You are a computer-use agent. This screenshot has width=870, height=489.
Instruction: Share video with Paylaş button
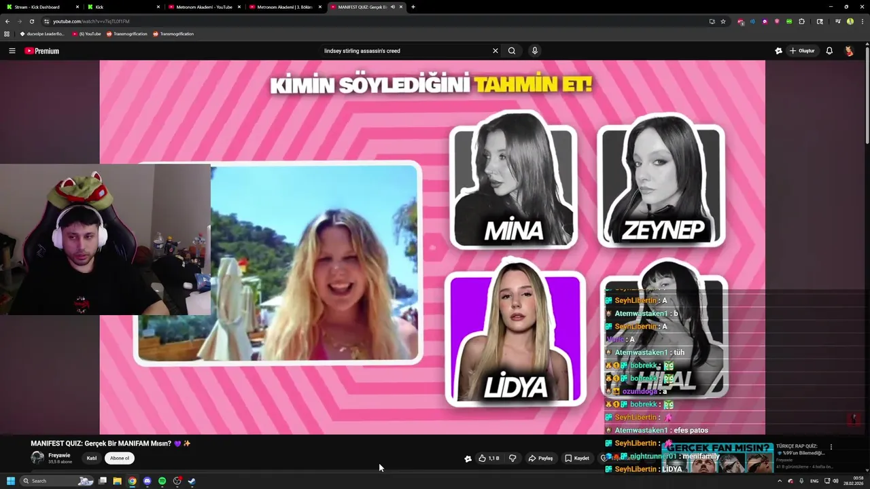tap(541, 458)
